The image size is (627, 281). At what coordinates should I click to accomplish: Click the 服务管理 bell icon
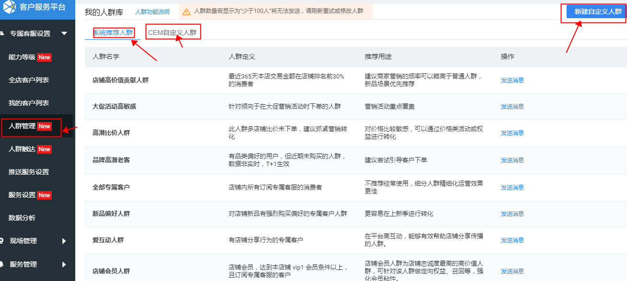(x=2, y=264)
